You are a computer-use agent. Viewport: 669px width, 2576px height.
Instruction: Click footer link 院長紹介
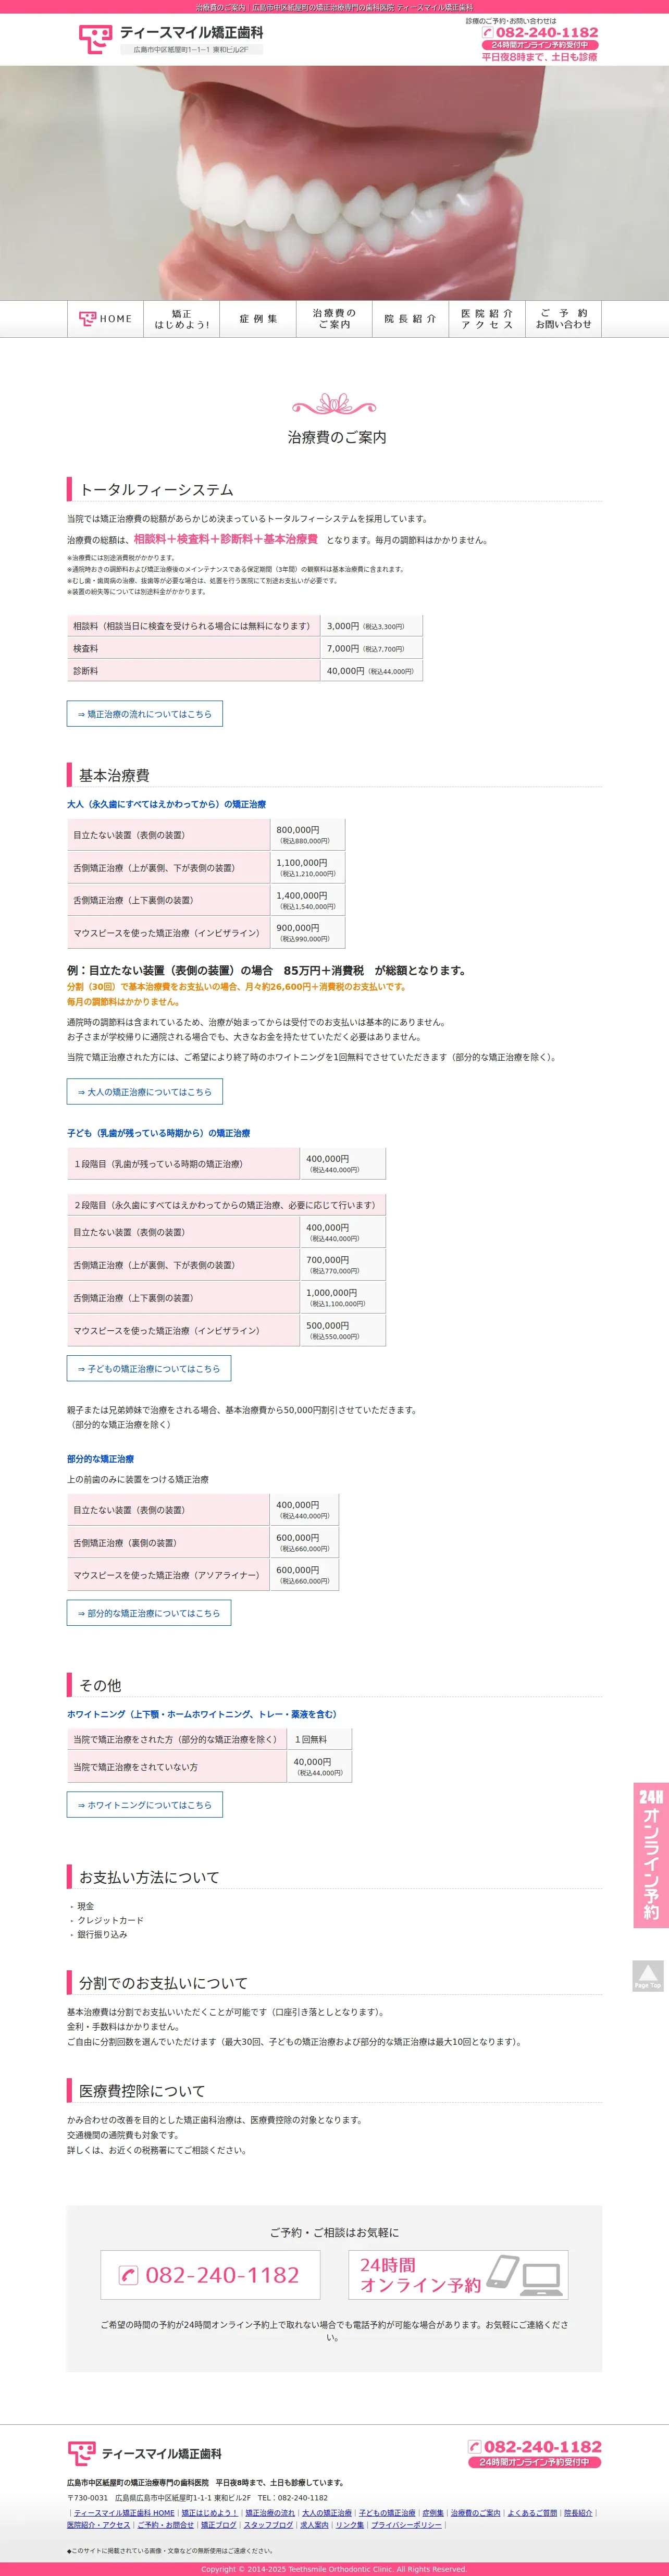pyautogui.click(x=578, y=2513)
